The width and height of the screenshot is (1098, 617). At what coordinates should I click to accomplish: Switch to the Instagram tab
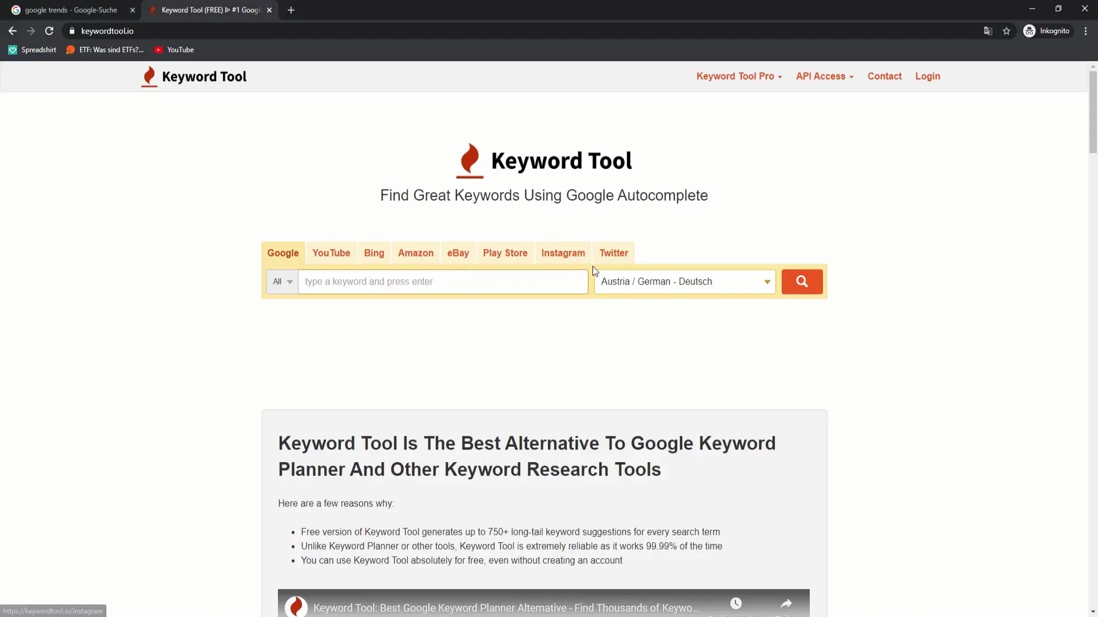click(x=563, y=253)
